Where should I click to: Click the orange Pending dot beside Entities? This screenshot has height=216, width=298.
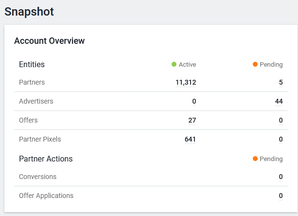point(255,64)
